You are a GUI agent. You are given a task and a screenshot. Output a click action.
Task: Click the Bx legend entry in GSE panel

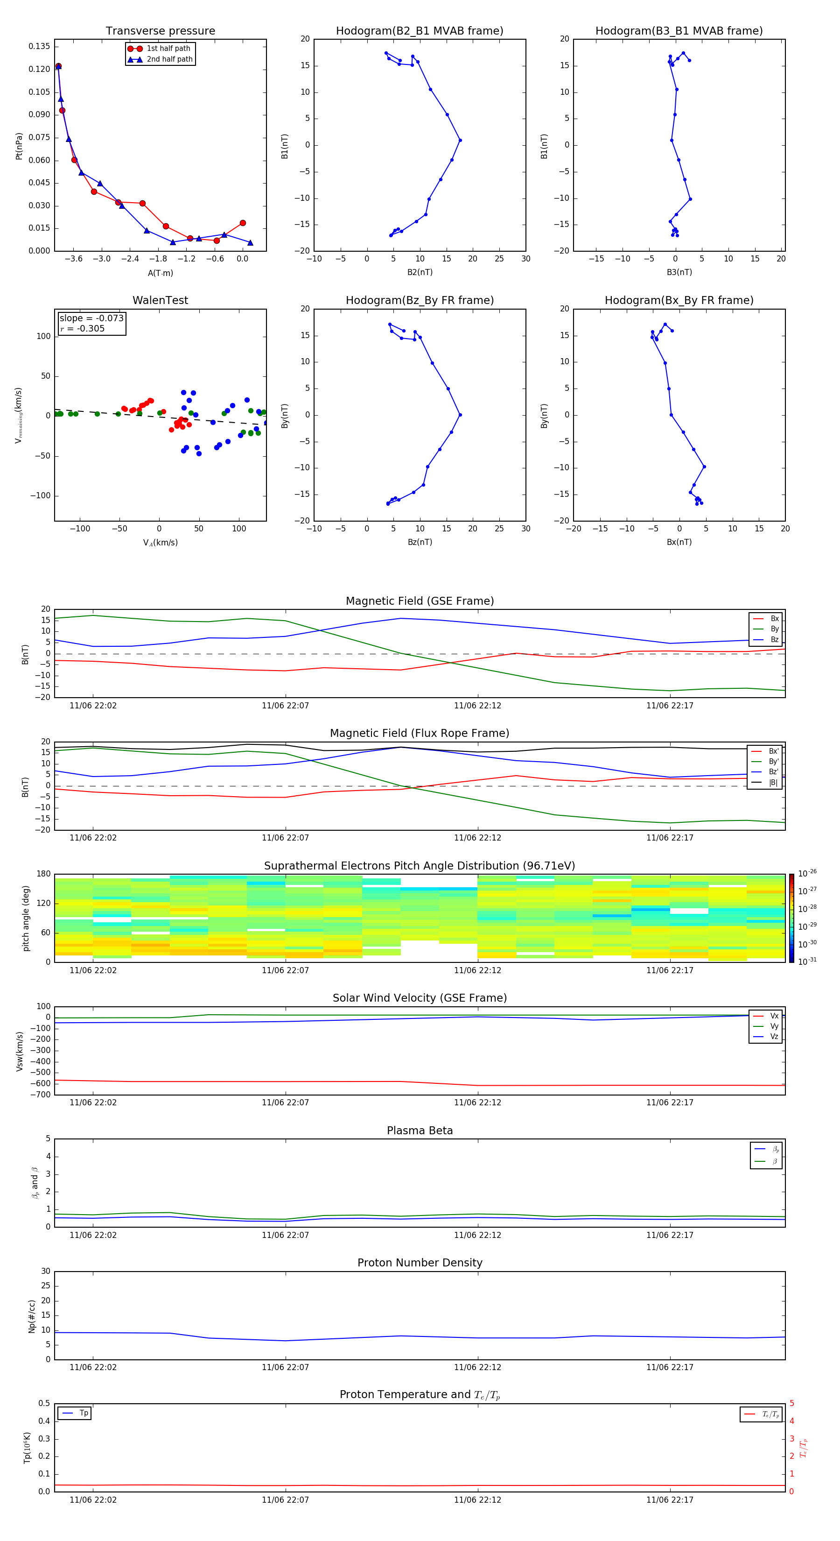tap(766, 619)
